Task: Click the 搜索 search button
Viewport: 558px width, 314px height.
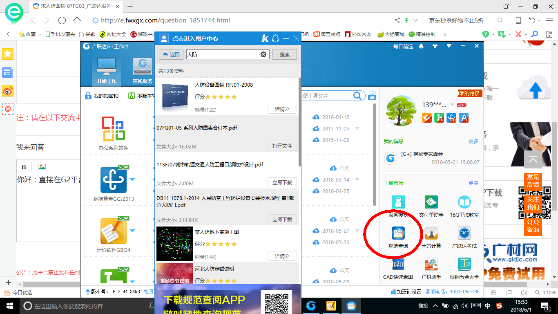Action: pyautogui.click(x=285, y=54)
